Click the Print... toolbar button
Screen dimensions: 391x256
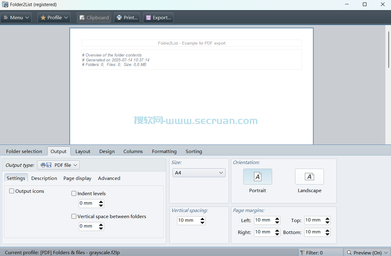tap(127, 18)
